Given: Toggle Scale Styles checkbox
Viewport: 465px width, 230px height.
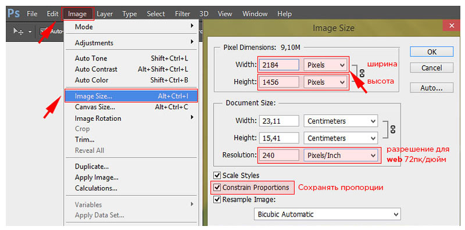Looking at the screenshot, I should [217, 175].
